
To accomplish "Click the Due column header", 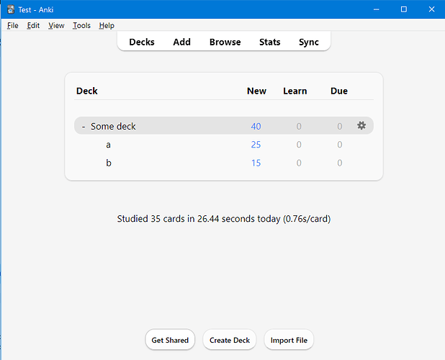I will (339, 91).
